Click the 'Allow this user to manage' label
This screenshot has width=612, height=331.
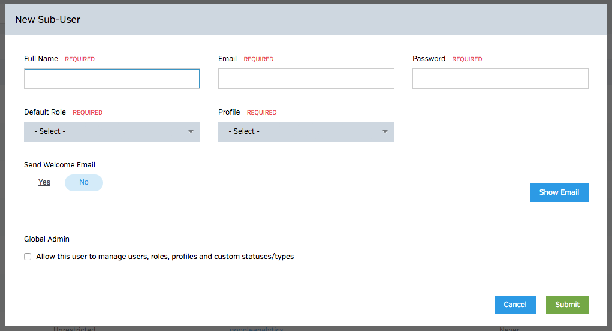[x=165, y=257]
